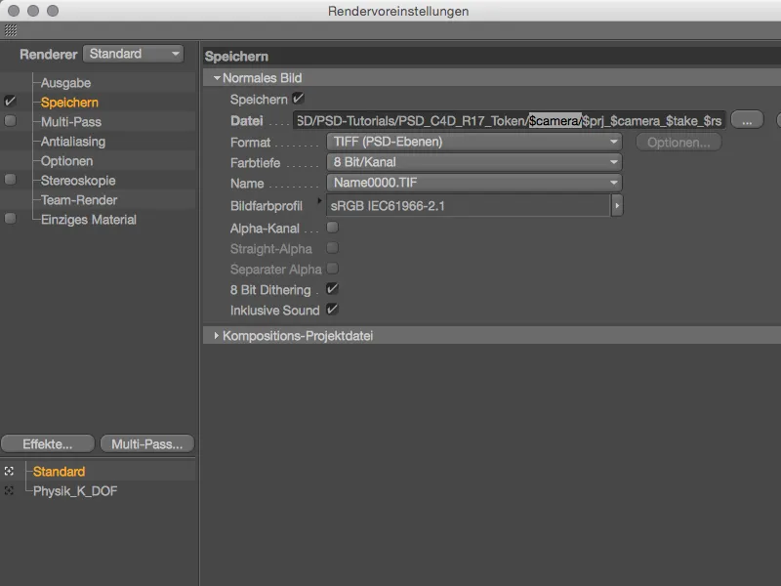Click the render setting icon beside Physik_K_DOF
This screenshot has height=586, width=781.
point(9,491)
